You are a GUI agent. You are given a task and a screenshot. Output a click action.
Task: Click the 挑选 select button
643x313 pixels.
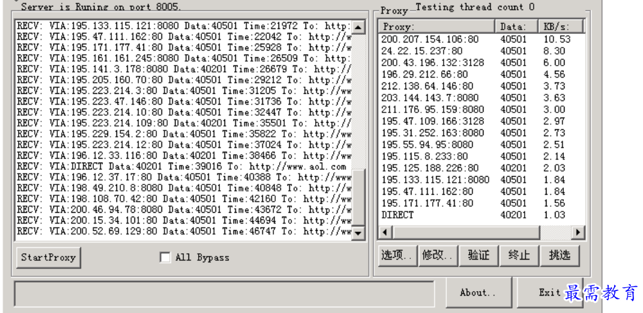(x=560, y=256)
